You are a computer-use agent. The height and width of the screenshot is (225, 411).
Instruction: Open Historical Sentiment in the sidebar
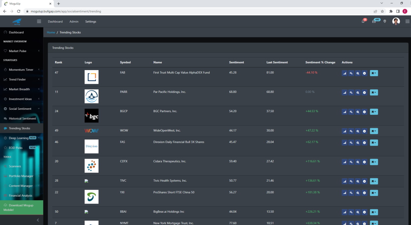click(21, 119)
